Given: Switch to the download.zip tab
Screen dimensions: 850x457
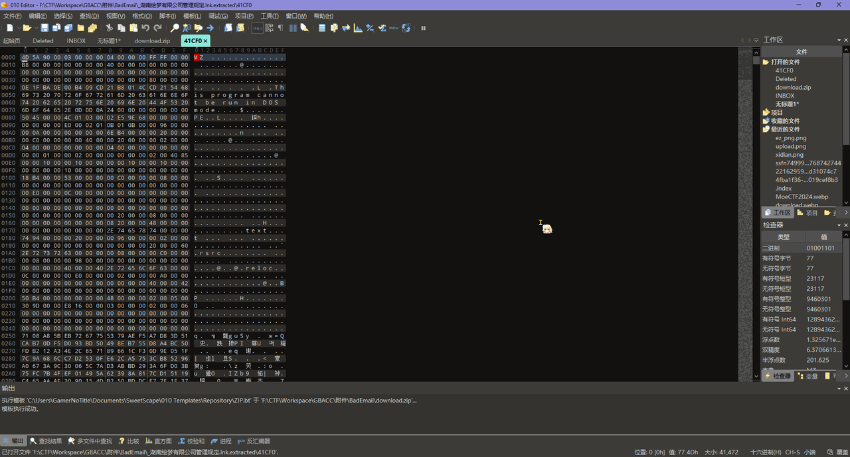Looking at the screenshot, I should (152, 41).
